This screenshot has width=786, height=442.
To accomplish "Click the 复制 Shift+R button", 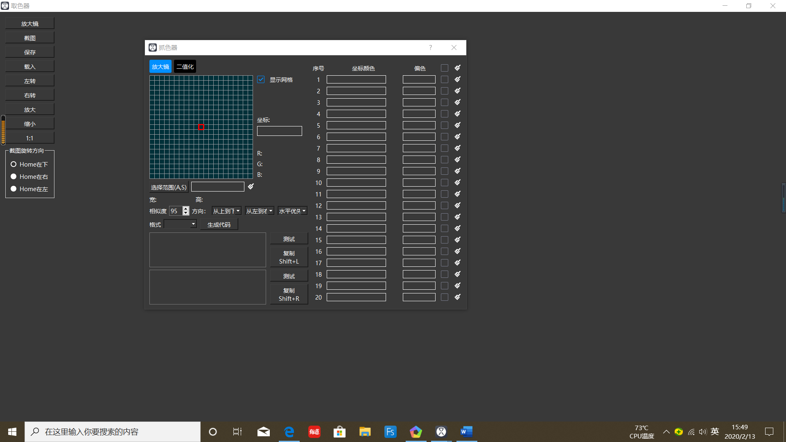I will (x=289, y=294).
